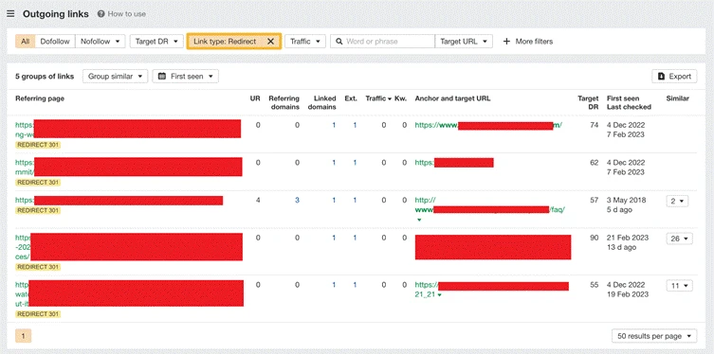Screen dimensions: 714x354
Task: Select the Dofollow filter tab
Action: coord(55,42)
